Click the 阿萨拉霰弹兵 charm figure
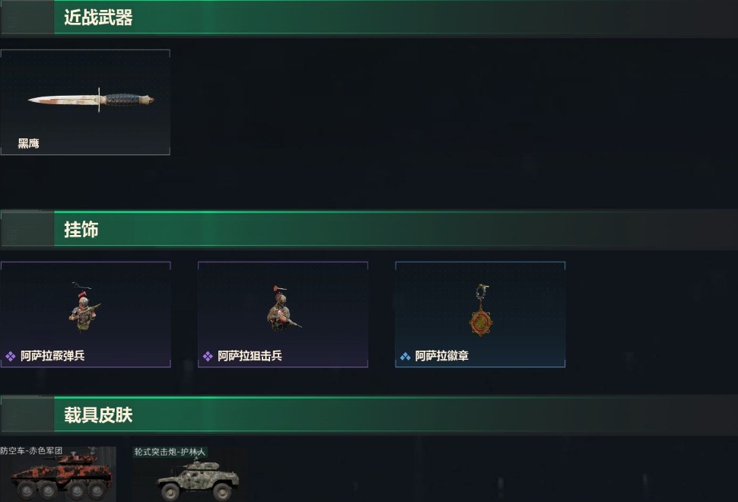738x502 pixels. click(84, 307)
